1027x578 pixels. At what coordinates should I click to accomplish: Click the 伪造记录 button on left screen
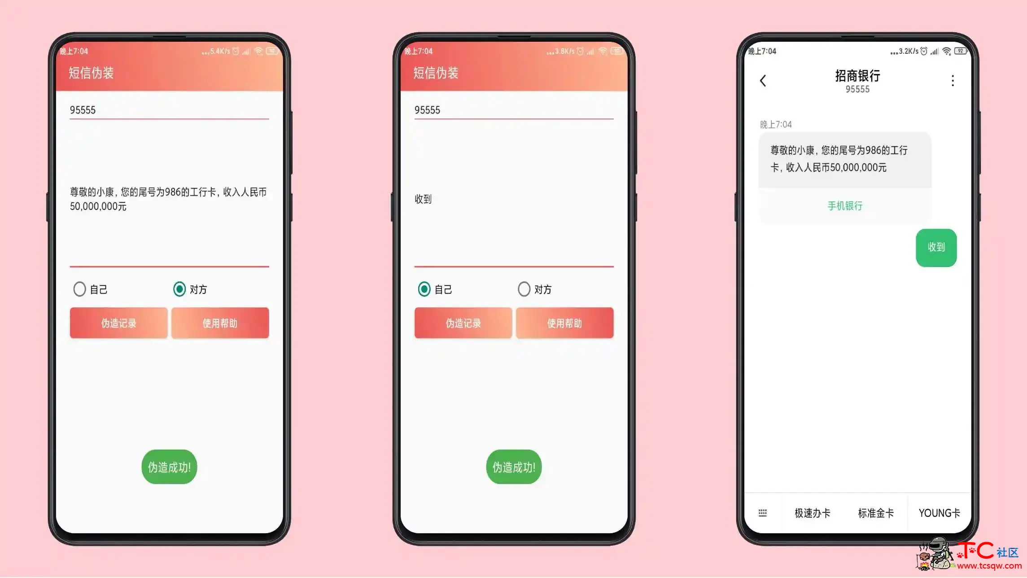coord(118,323)
